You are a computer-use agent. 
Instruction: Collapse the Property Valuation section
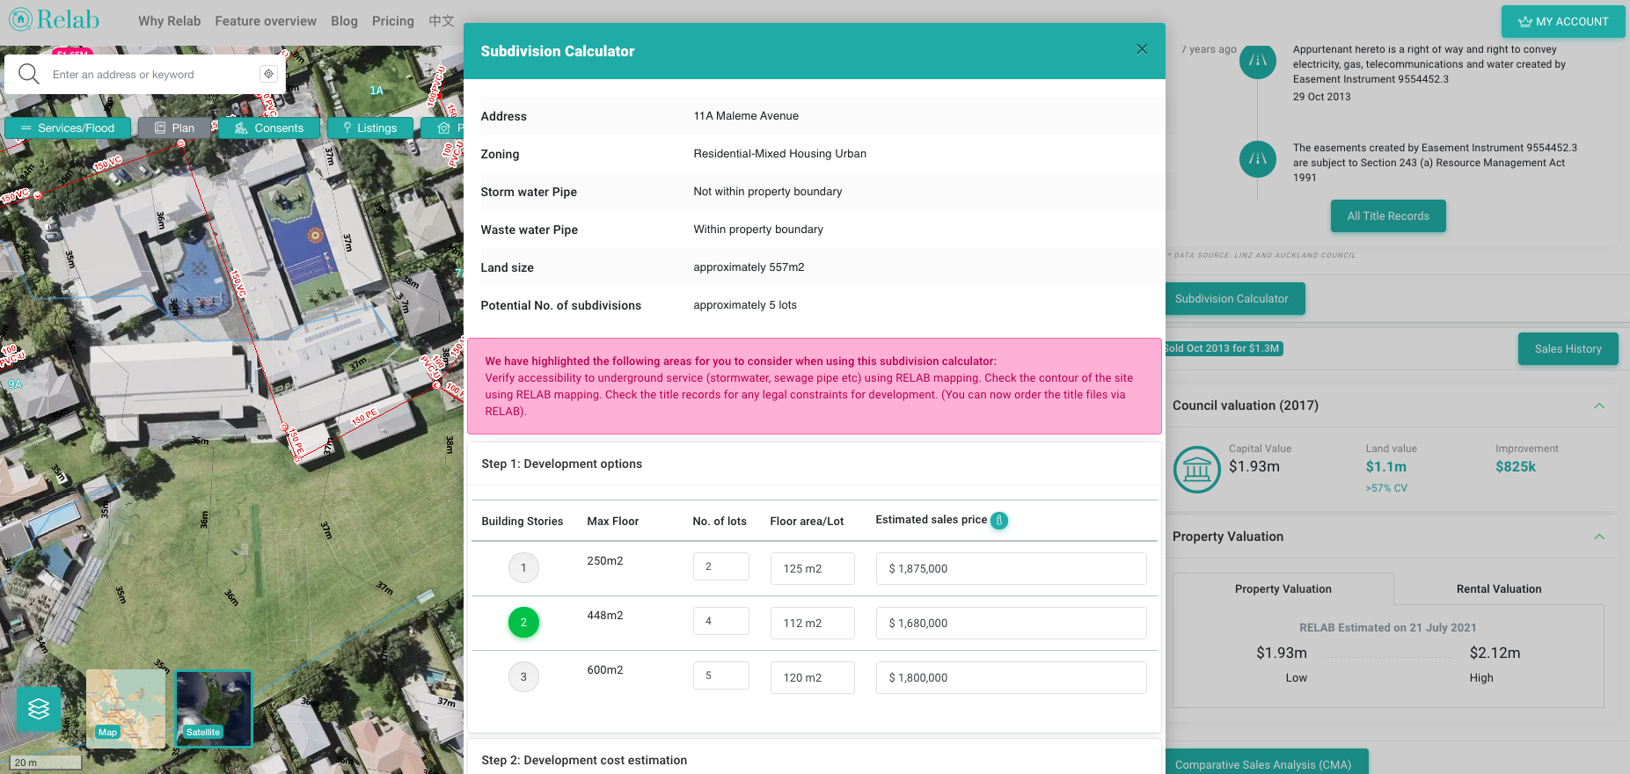pyautogui.click(x=1599, y=537)
